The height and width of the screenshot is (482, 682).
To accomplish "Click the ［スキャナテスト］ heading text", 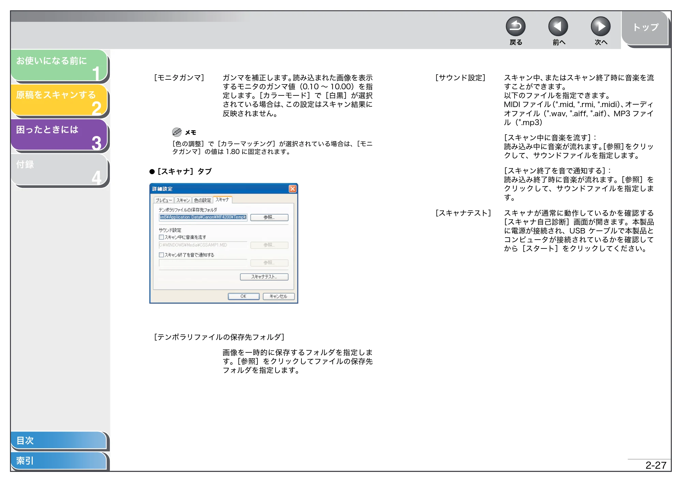I will (463, 213).
